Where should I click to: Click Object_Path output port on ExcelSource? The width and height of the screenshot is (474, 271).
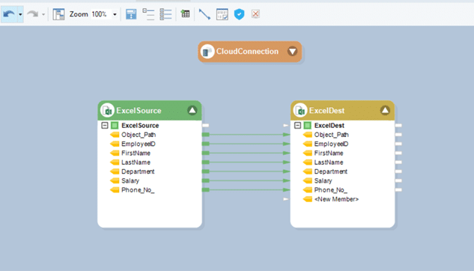[x=206, y=135]
